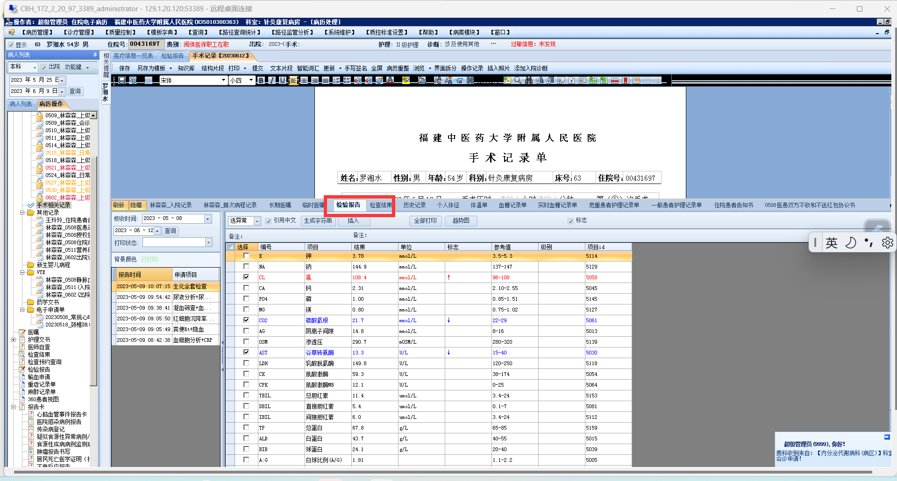Open the 小四 font size dropdown
This screenshot has width=897, height=481.
251,80
